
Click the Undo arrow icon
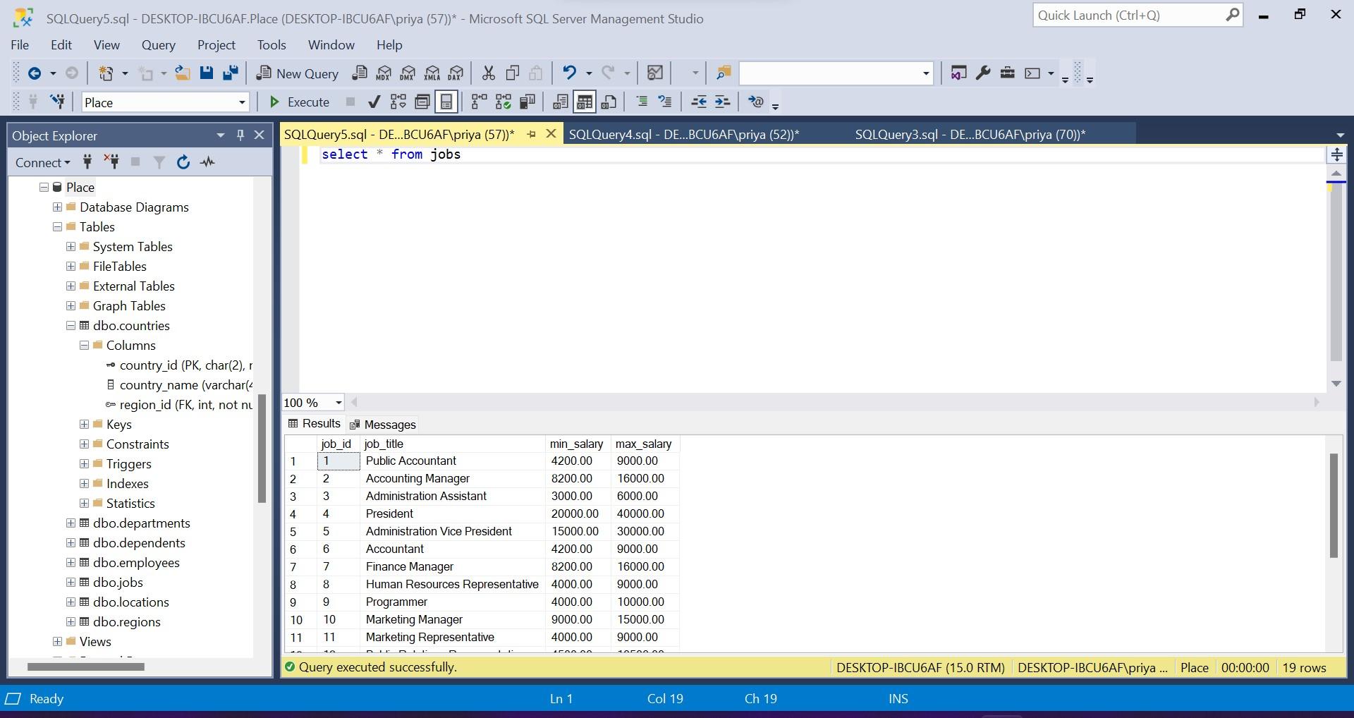(569, 73)
